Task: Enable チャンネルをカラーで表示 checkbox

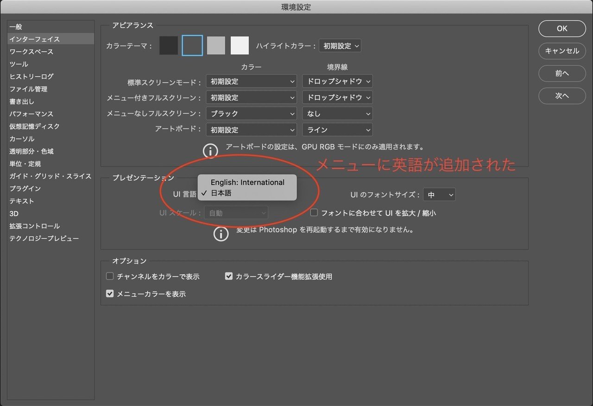Action: pyautogui.click(x=109, y=276)
